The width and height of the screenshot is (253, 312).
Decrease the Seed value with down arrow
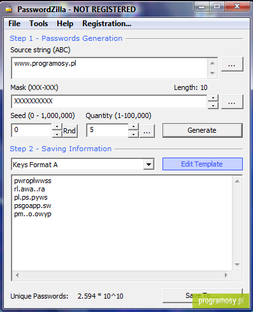coord(57,134)
